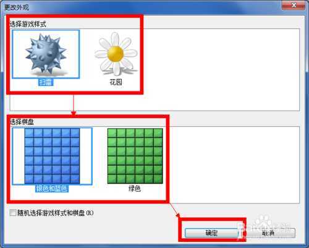Click the 更改外观 title bar text

(x=17, y=7)
